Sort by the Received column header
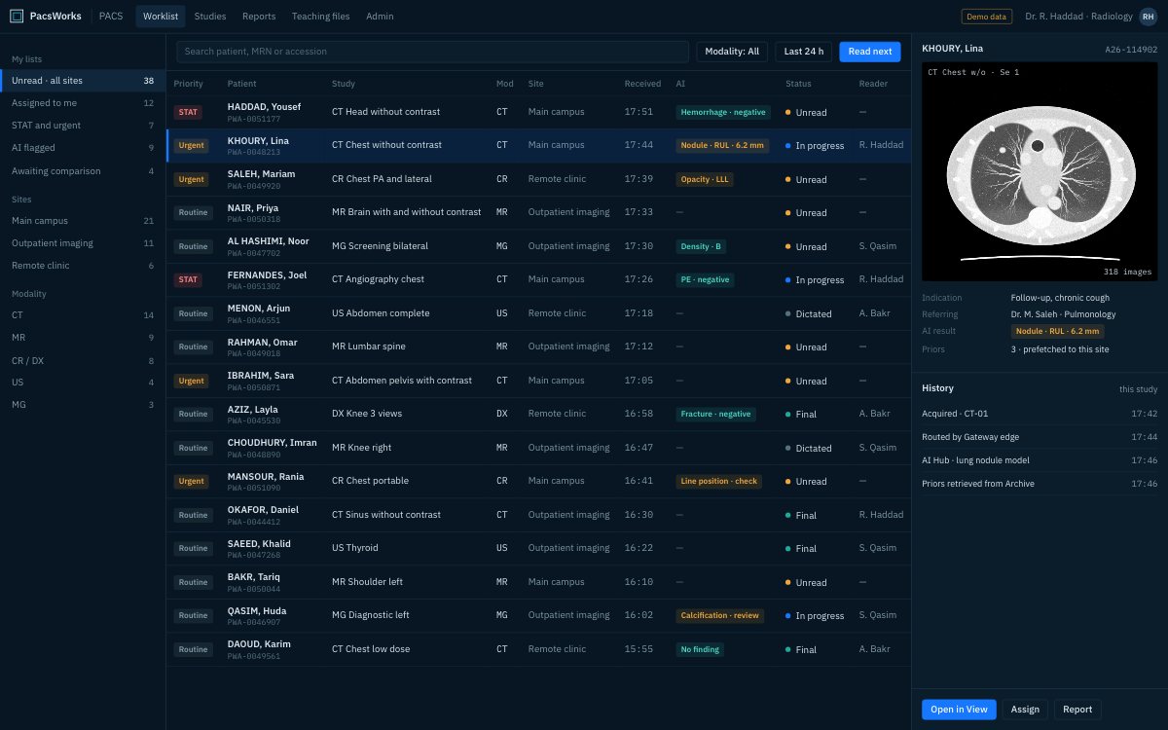The height and width of the screenshot is (730, 1168). pyautogui.click(x=642, y=84)
